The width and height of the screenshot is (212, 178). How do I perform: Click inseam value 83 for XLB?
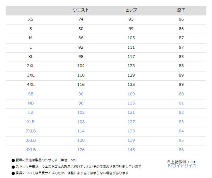coord(181,122)
